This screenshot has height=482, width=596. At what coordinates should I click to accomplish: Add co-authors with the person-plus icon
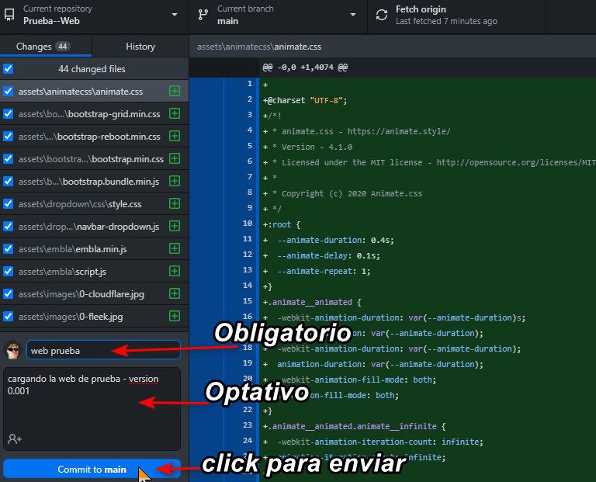coord(15,439)
